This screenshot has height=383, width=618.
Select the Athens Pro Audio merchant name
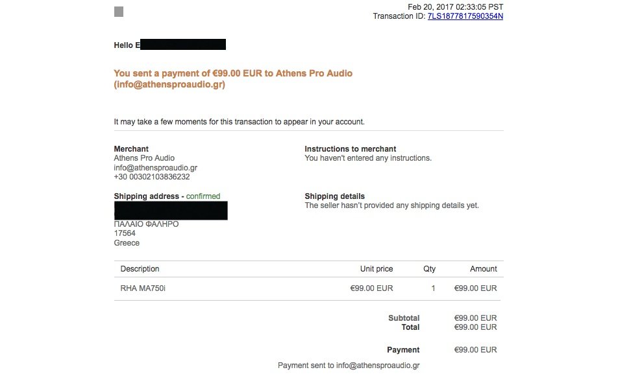pos(144,158)
